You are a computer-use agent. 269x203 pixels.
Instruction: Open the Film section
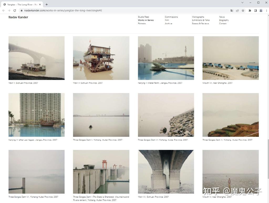pyautogui.click(x=167, y=20)
